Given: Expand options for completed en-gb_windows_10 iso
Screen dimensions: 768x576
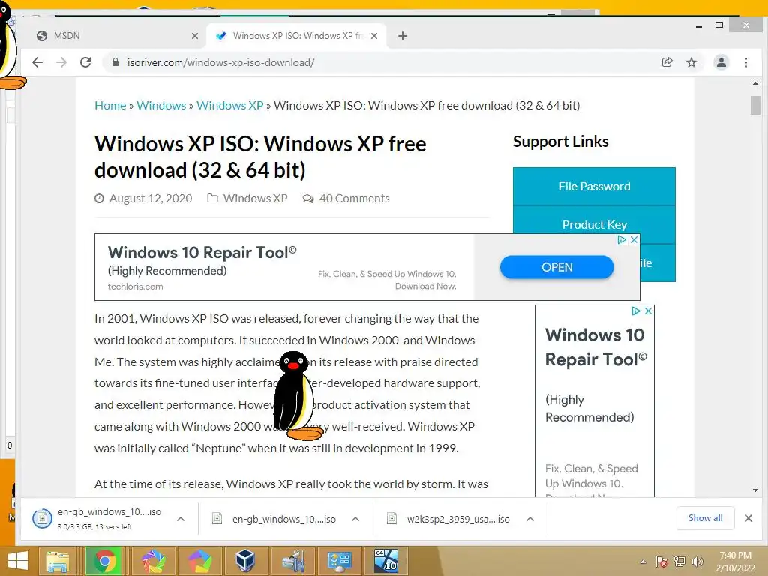Looking at the screenshot, I should (355, 519).
